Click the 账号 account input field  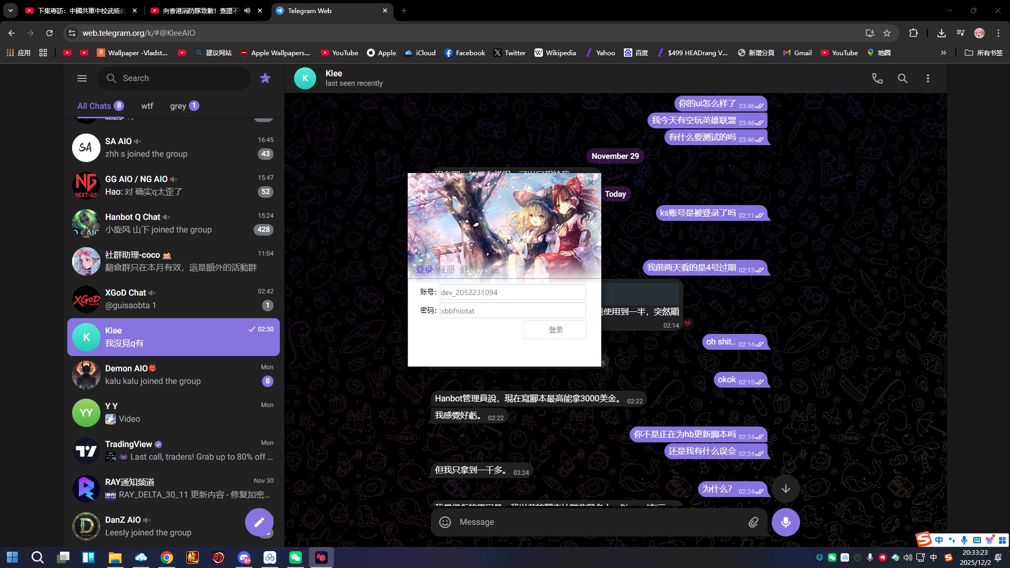(512, 292)
